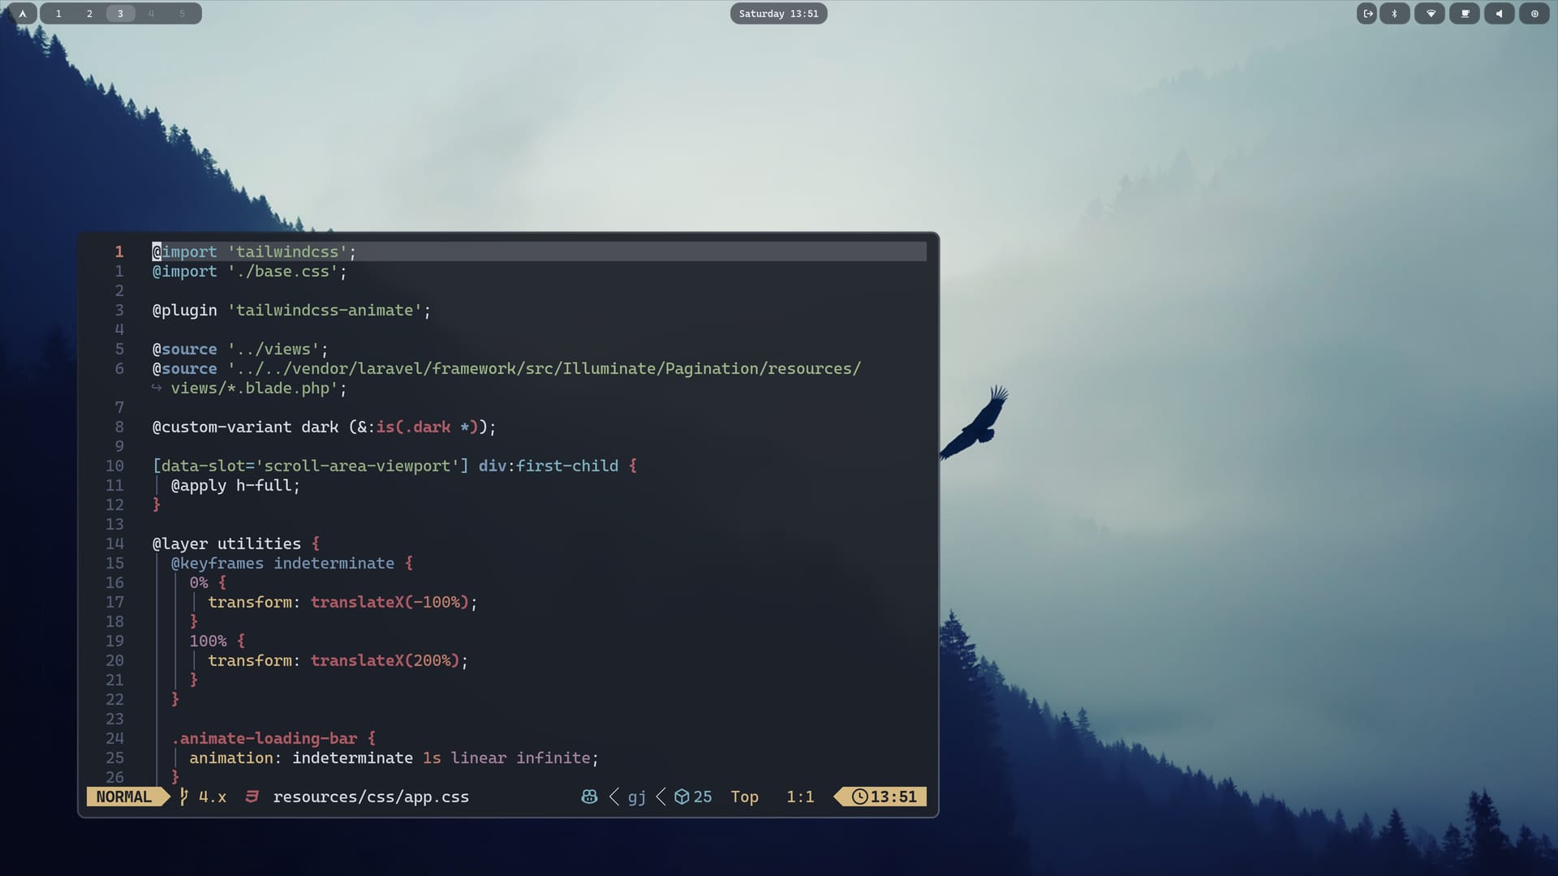Open the Wi-Fi network indicator
1558x876 pixels.
(x=1430, y=14)
